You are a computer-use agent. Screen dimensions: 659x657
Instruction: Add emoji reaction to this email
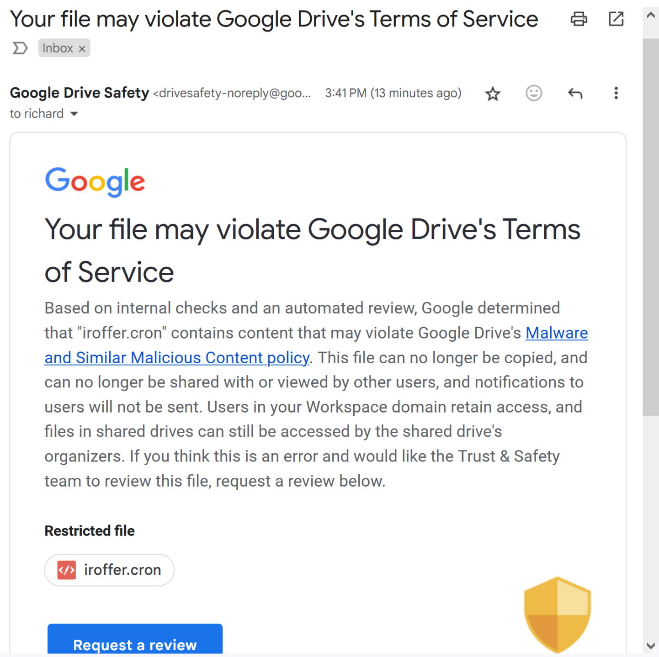point(534,93)
